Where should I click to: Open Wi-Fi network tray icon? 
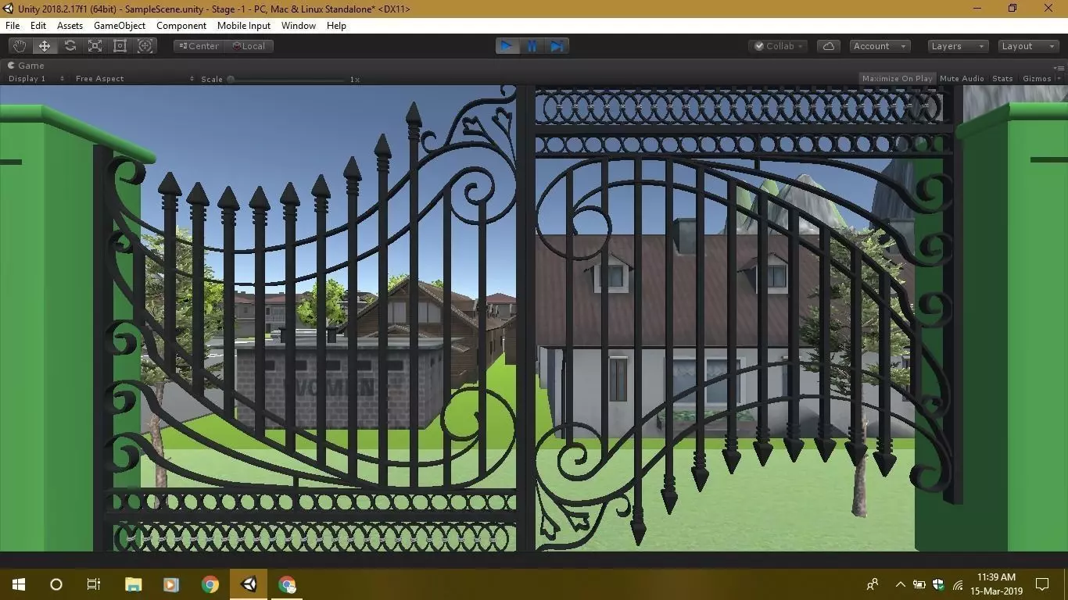(958, 584)
